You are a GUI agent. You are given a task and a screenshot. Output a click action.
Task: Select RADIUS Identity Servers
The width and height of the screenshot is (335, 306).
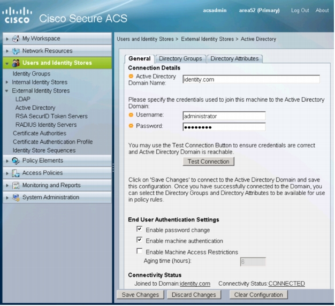46,125
